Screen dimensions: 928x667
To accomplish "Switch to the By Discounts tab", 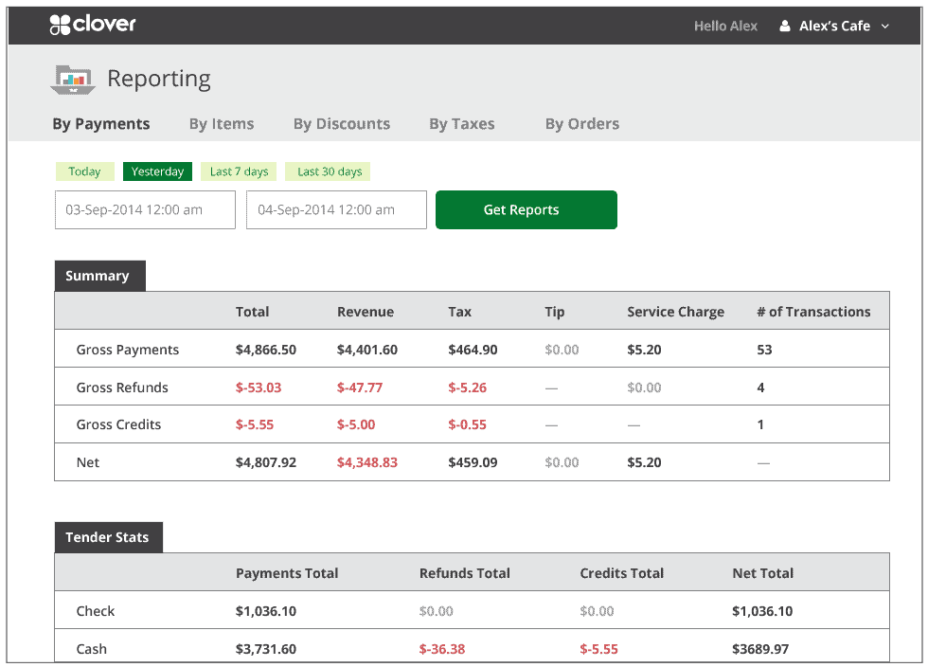I will point(341,123).
